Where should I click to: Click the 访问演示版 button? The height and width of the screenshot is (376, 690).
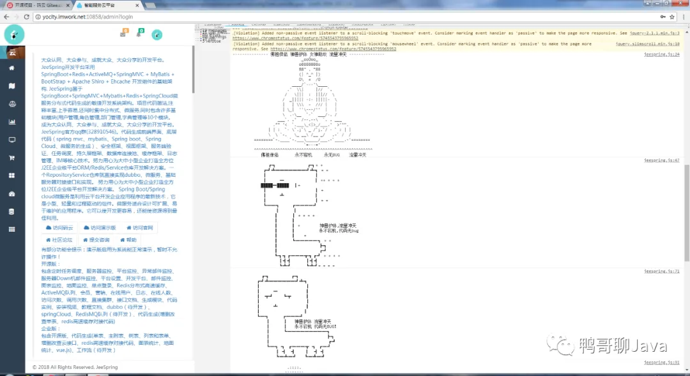tap(100, 228)
